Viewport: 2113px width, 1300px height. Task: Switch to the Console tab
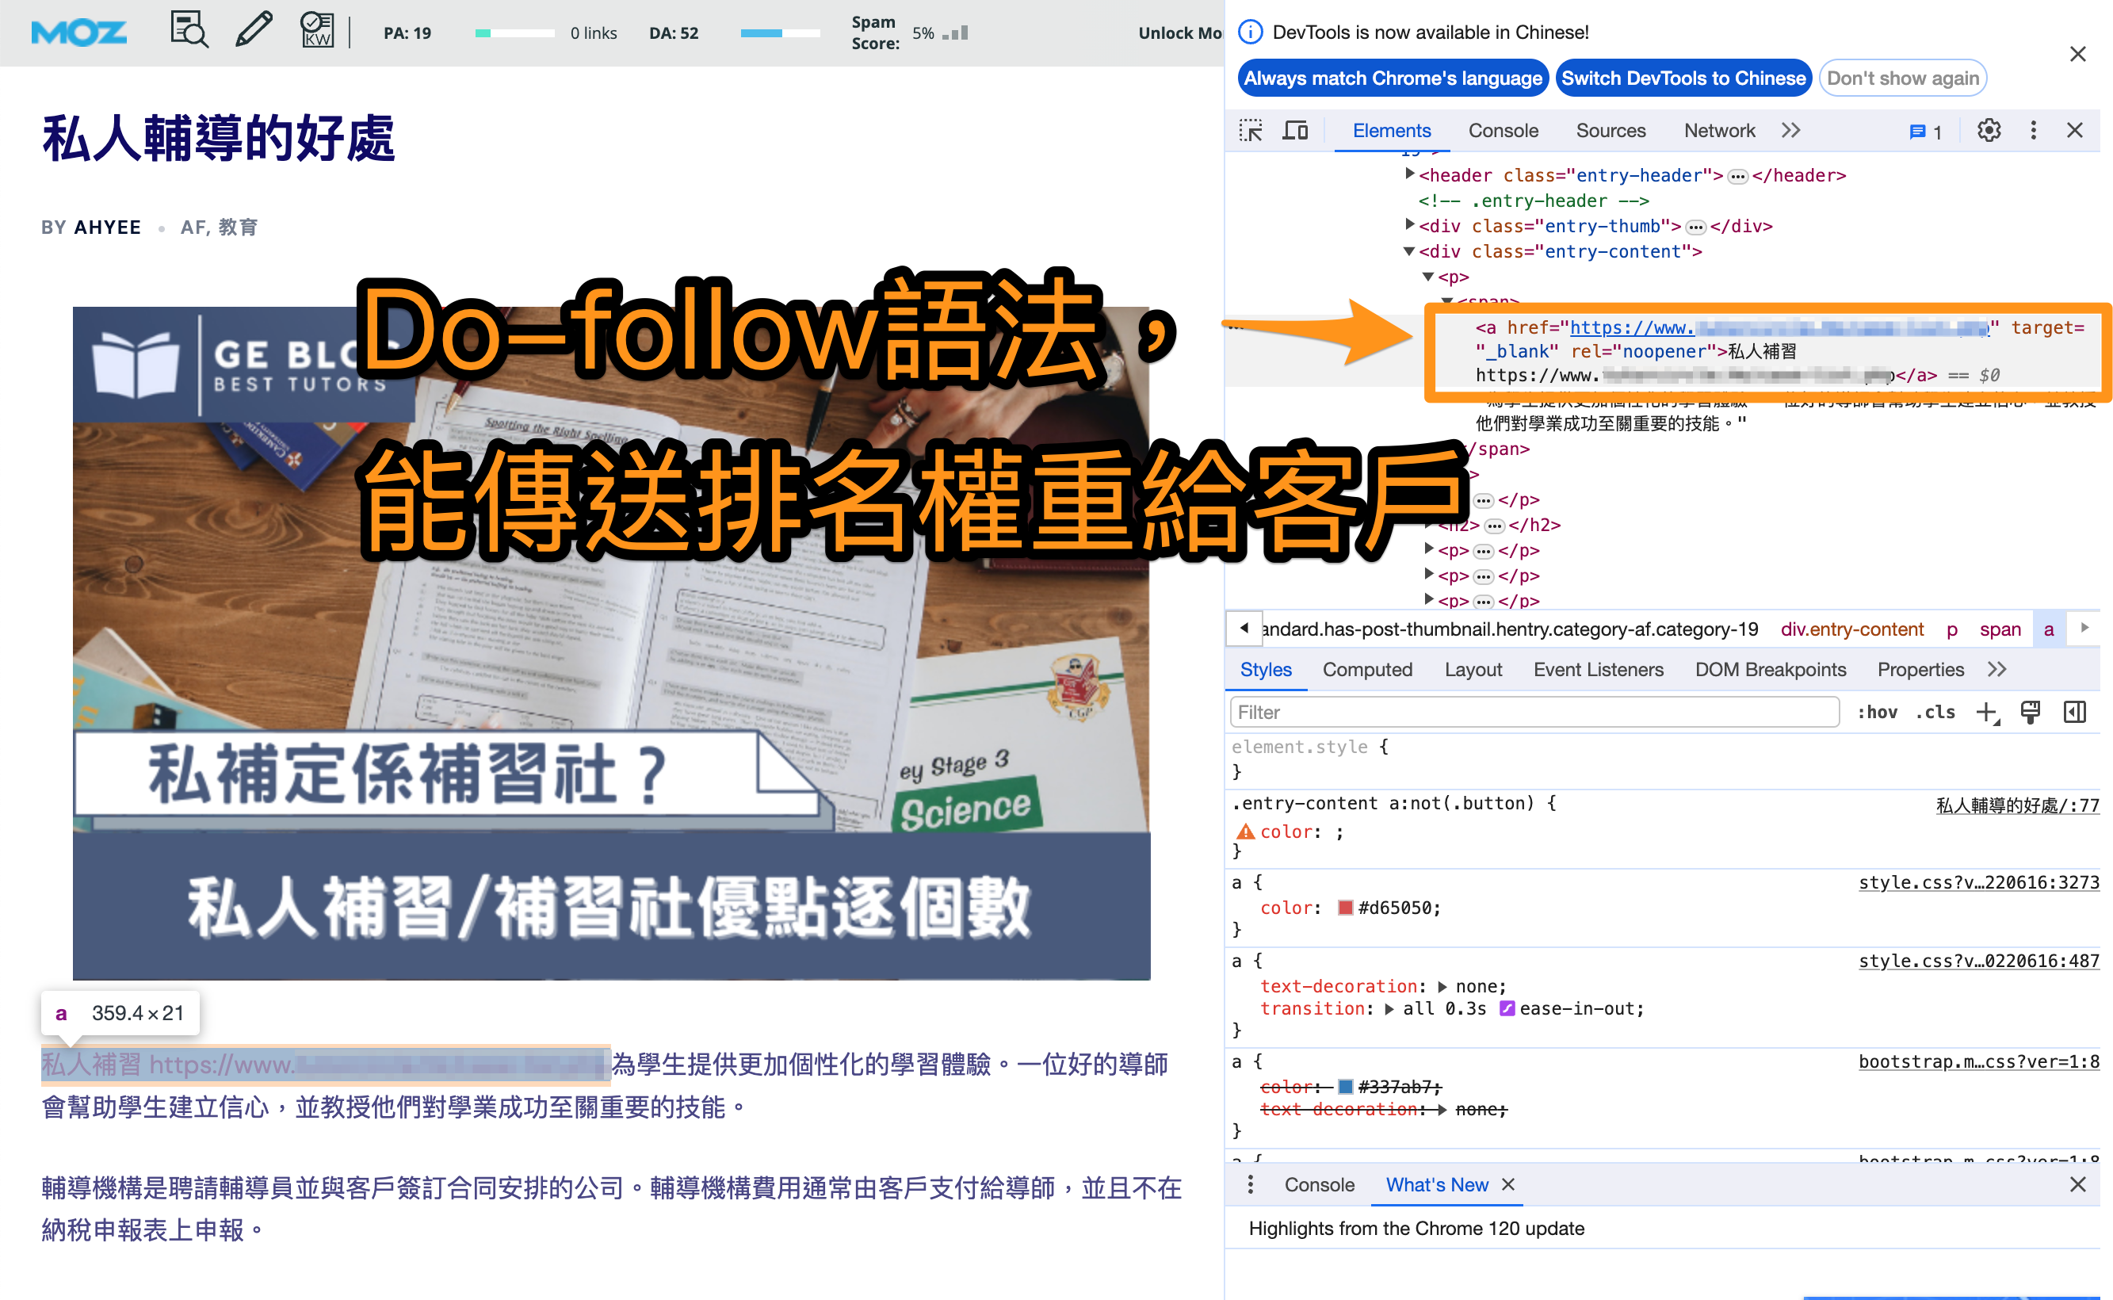coord(1503,131)
